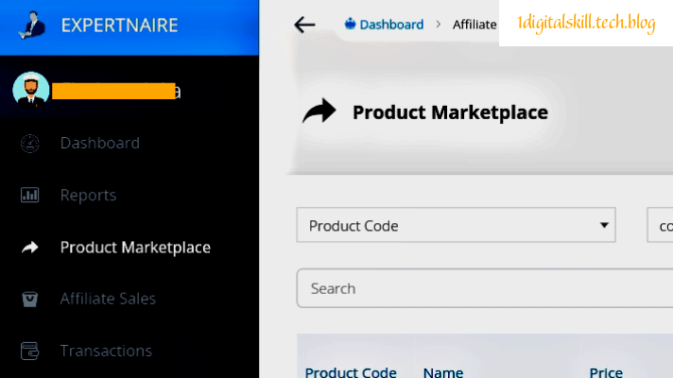673x378 pixels.
Task: Follow the Dashboard breadcrumb link
Action: pos(390,25)
